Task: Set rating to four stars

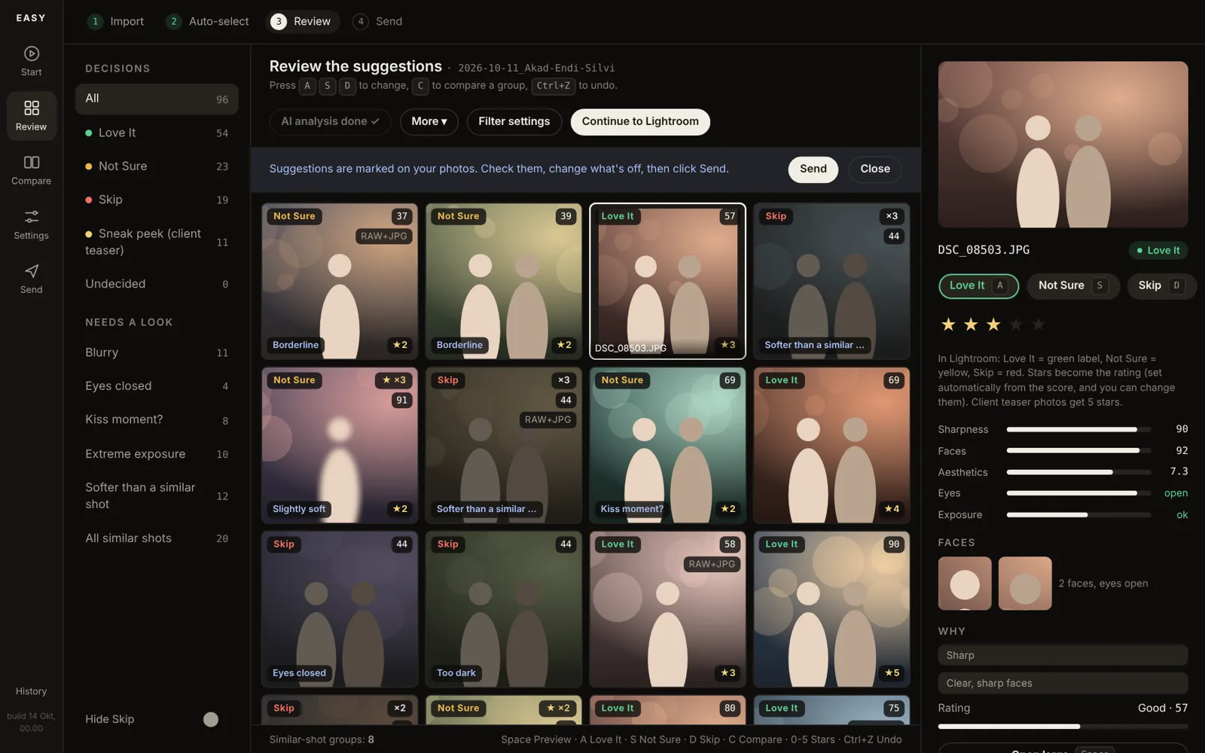Action: pyautogui.click(x=1016, y=325)
